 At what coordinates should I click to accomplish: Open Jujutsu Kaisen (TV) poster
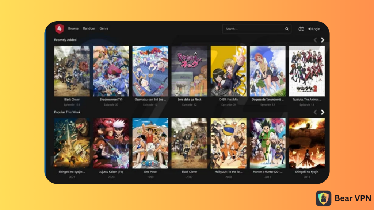coord(111,143)
